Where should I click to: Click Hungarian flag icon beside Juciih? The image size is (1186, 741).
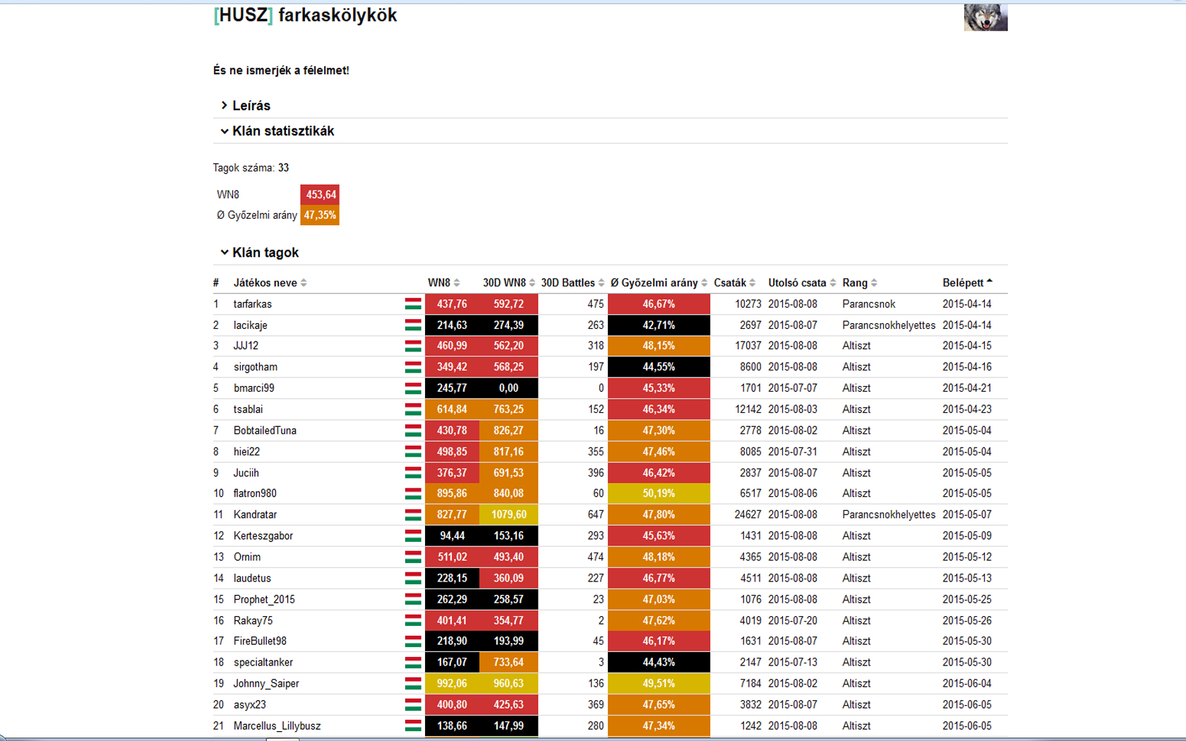(x=413, y=473)
